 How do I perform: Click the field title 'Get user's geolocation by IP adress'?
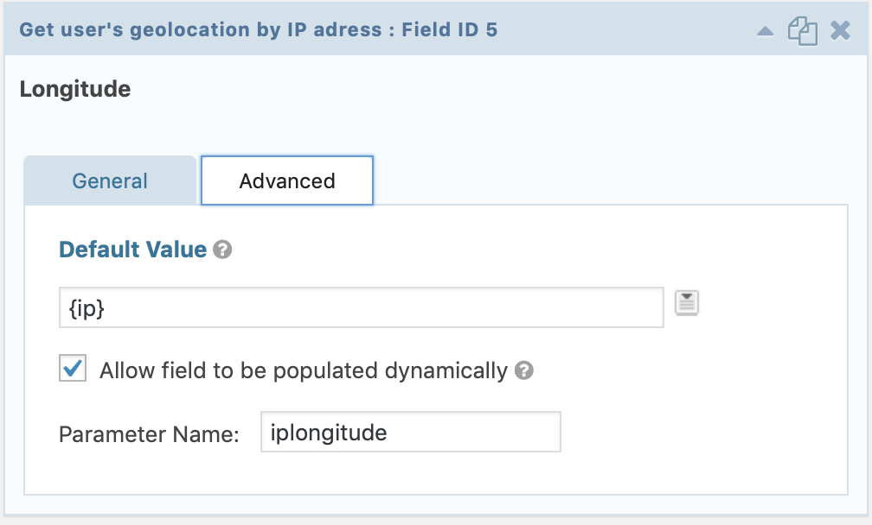pos(201,30)
